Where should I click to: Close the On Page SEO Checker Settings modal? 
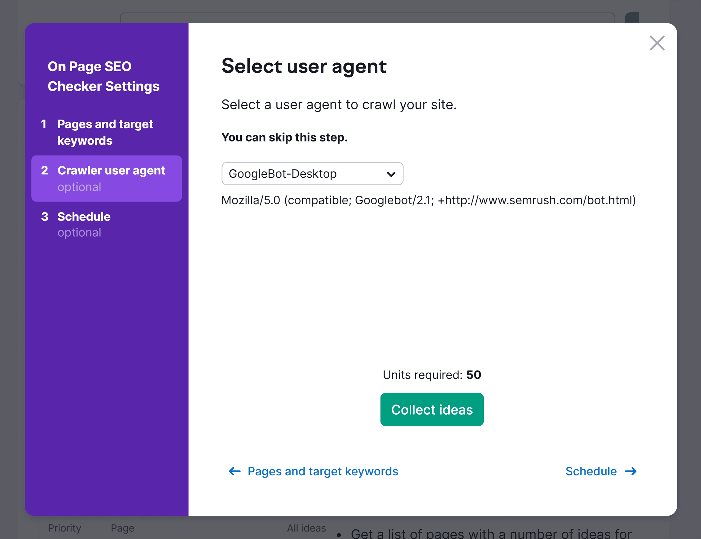[657, 43]
